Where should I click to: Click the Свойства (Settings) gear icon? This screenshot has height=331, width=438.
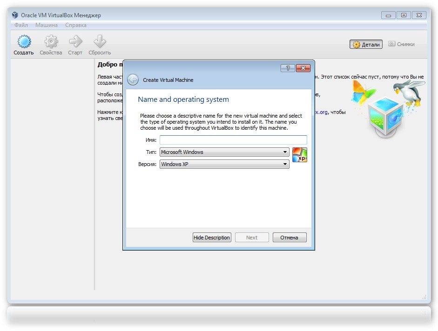tap(51, 42)
